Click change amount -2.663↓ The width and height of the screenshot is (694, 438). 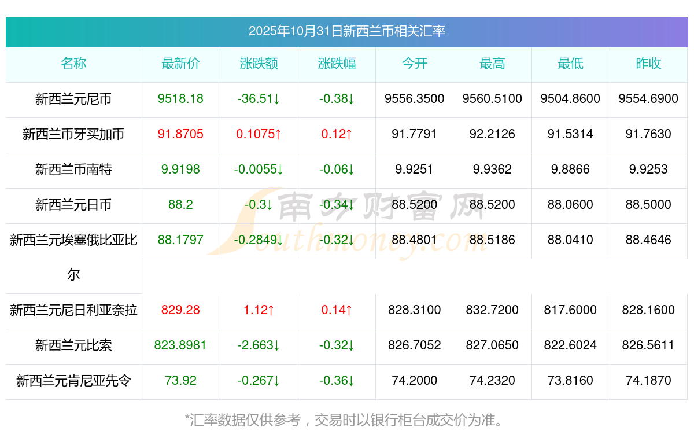click(259, 345)
